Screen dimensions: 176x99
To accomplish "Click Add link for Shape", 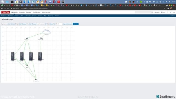I will pos(20,24).
